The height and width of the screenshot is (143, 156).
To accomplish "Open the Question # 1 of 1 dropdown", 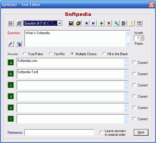I will pos(60,23).
